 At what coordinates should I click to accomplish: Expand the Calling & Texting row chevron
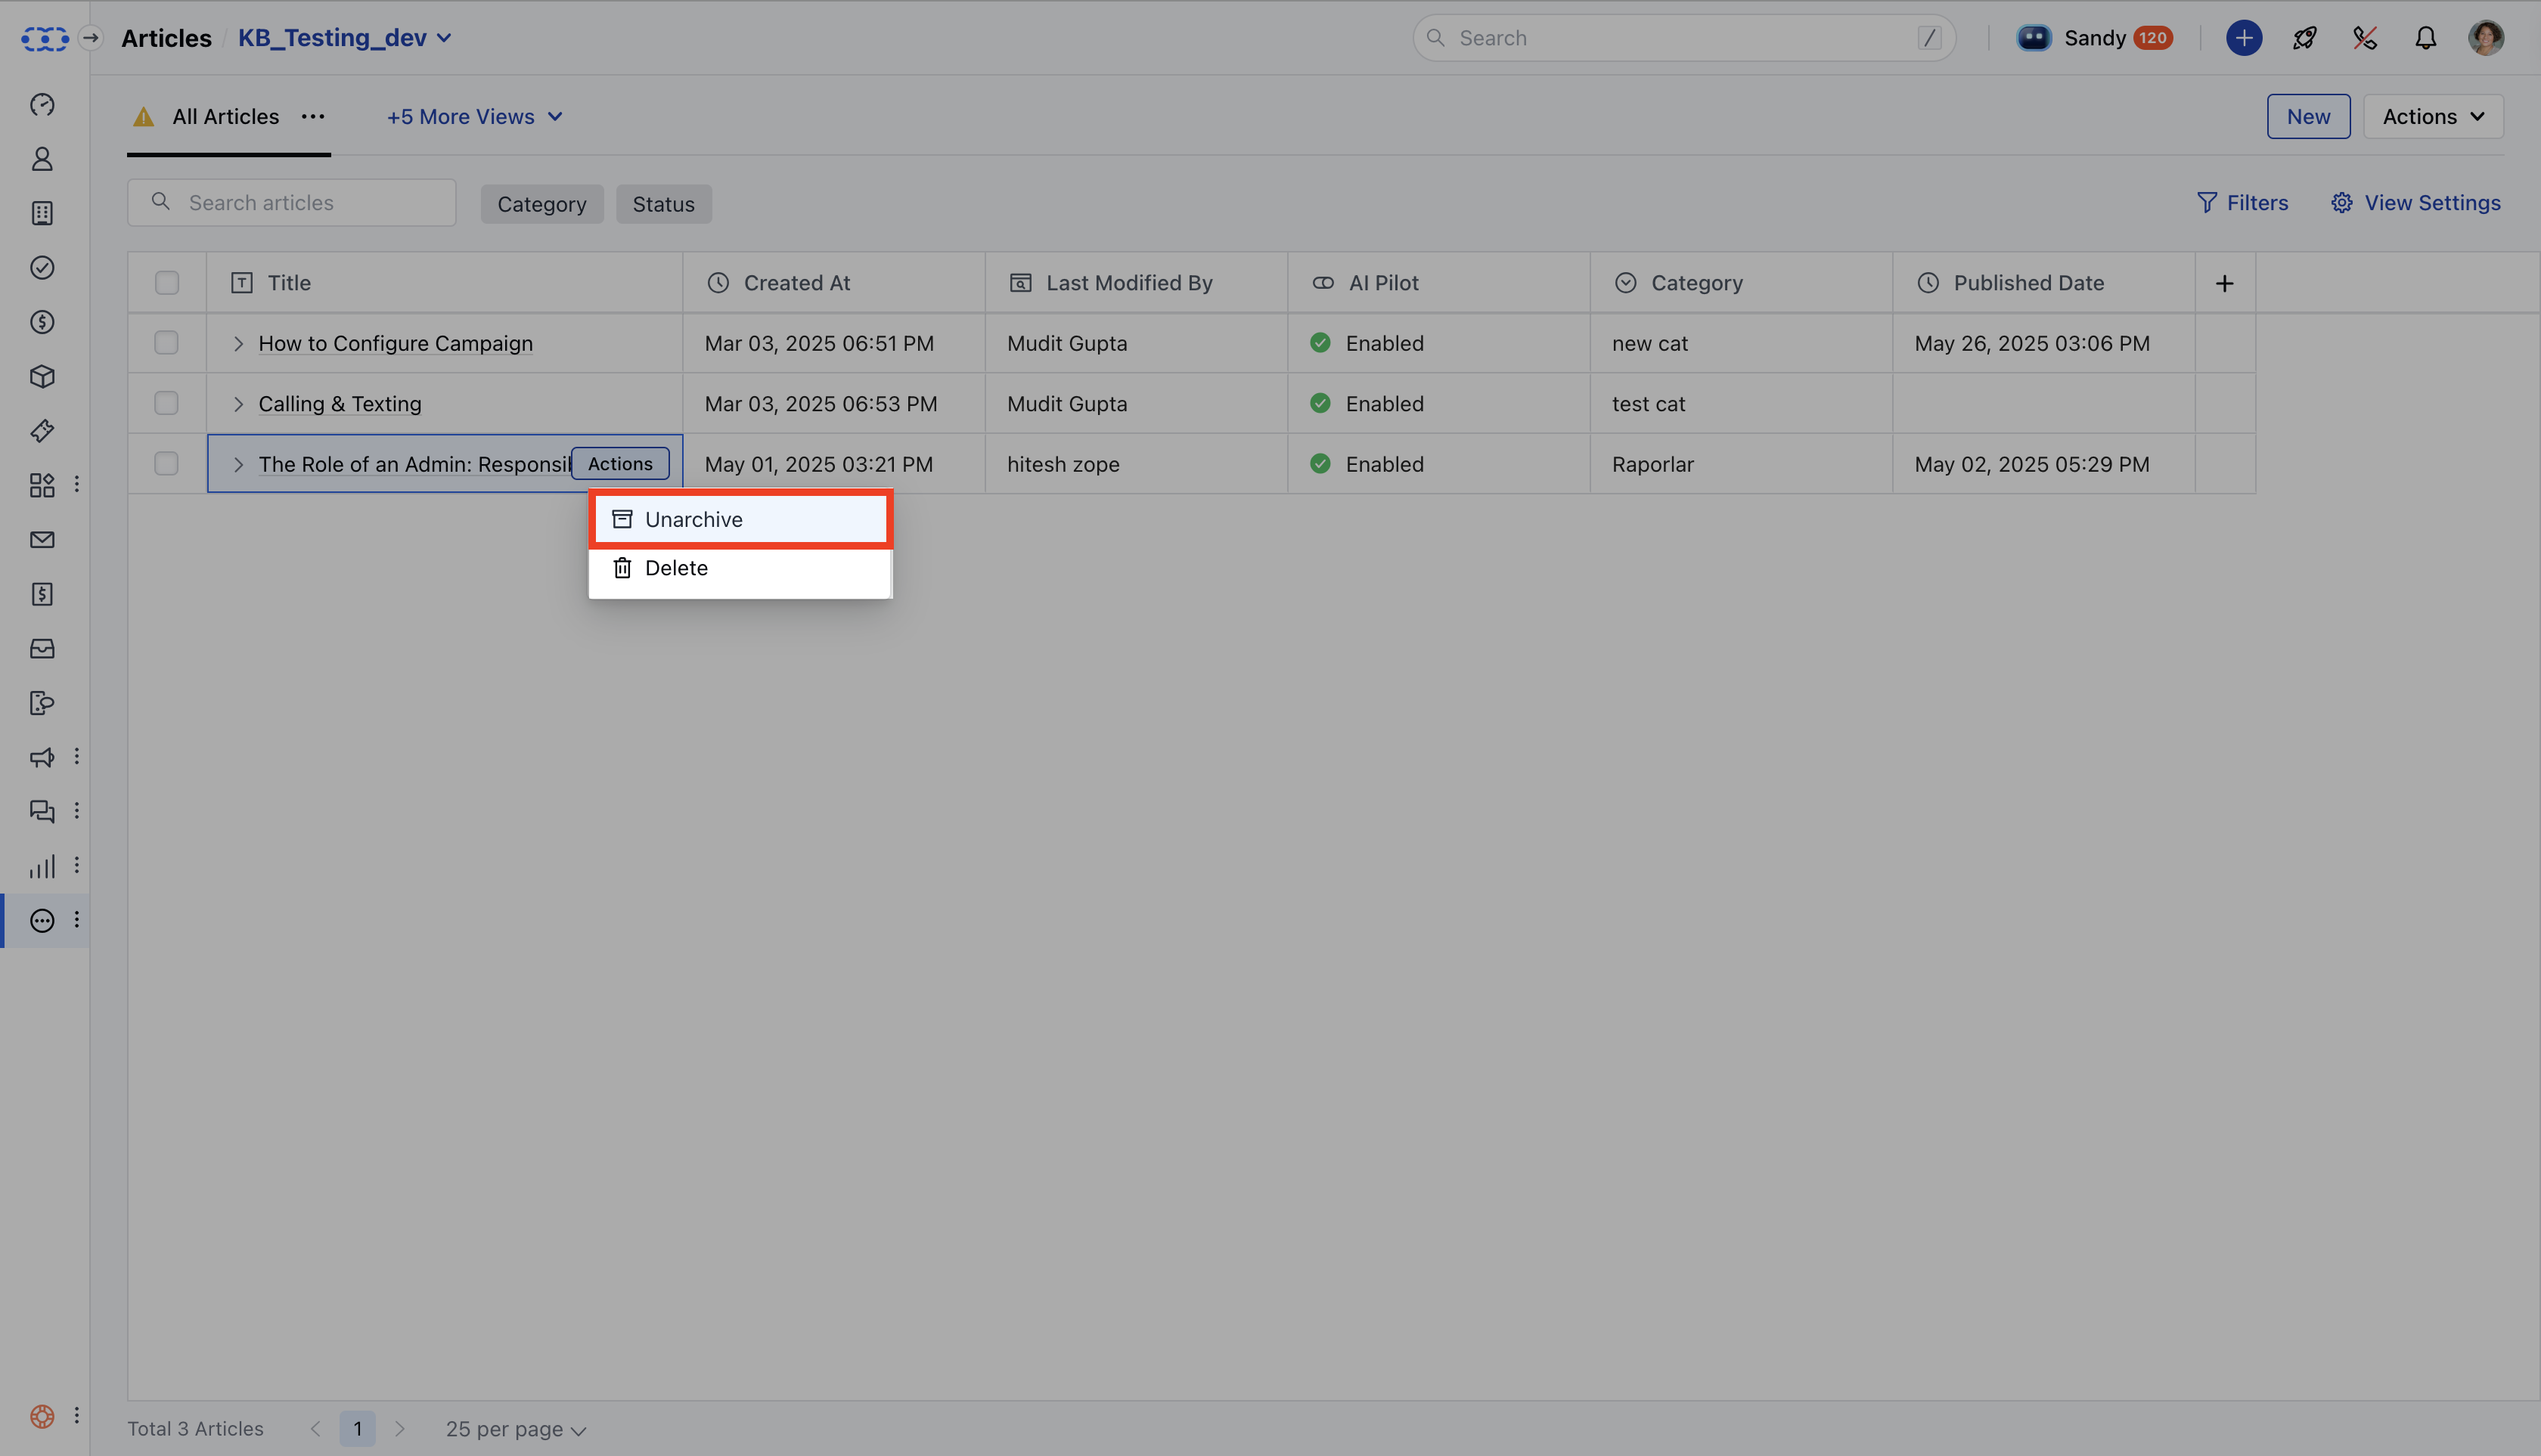point(238,404)
